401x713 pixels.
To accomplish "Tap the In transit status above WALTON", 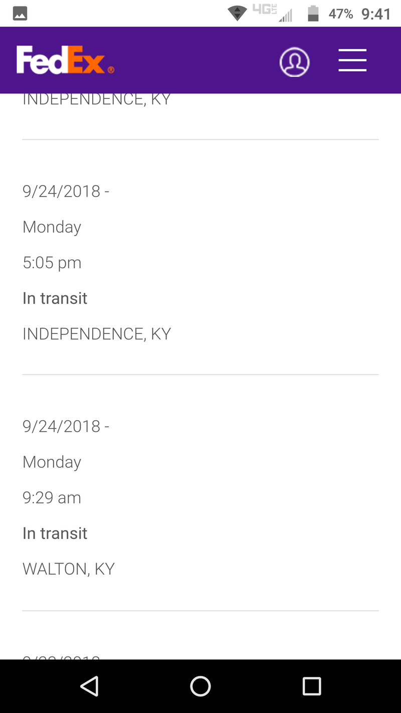I will click(x=55, y=533).
